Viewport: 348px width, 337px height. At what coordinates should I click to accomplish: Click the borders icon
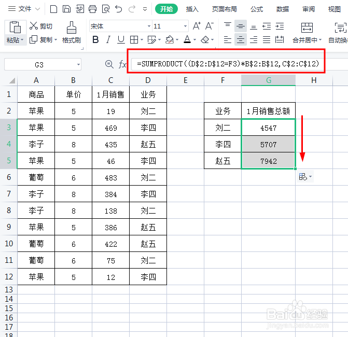point(134,40)
